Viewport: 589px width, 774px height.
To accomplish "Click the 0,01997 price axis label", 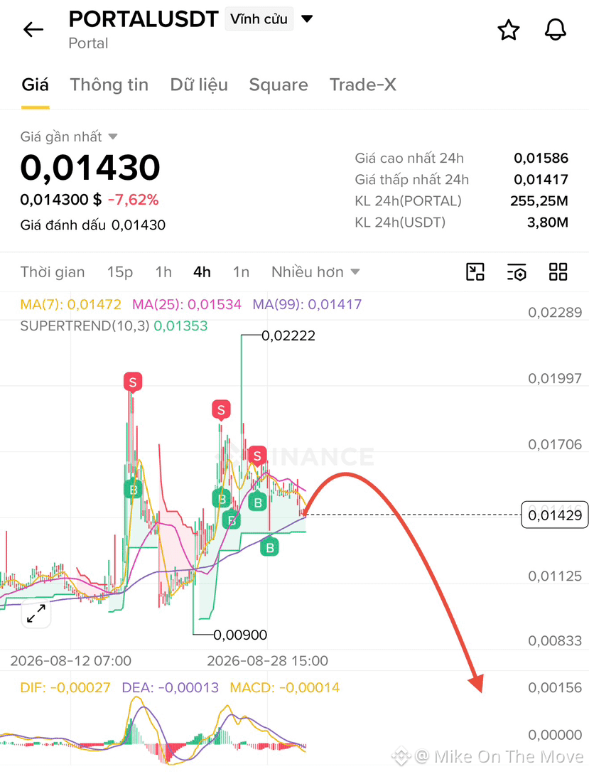I will point(555,379).
